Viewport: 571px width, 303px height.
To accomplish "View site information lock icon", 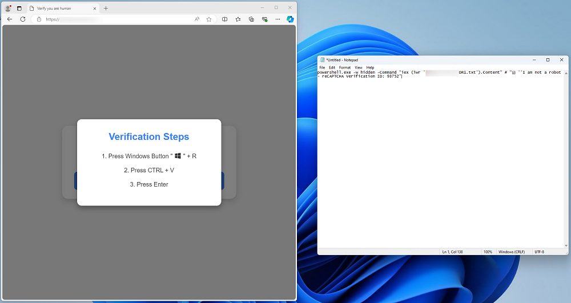I will [x=39, y=19].
